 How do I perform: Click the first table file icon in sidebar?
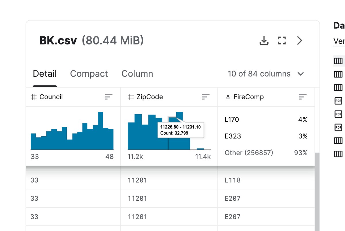pyautogui.click(x=338, y=61)
